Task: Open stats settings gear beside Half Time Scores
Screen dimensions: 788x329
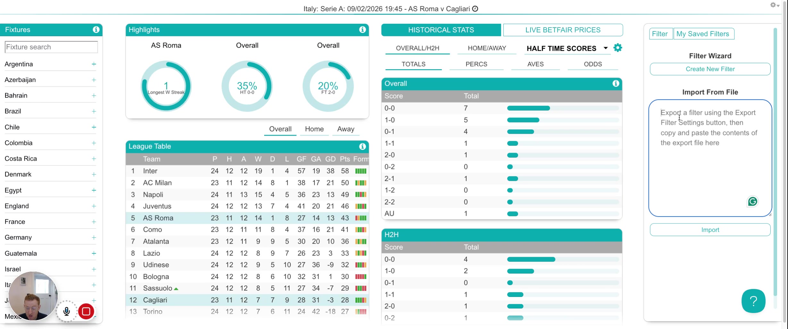Action: tap(618, 48)
